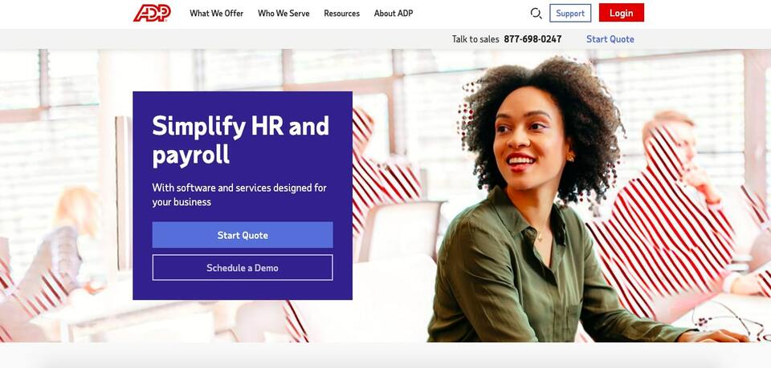The height and width of the screenshot is (368, 771).
Task: Click the software and services subheading text
Action: click(x=239, y=195)
